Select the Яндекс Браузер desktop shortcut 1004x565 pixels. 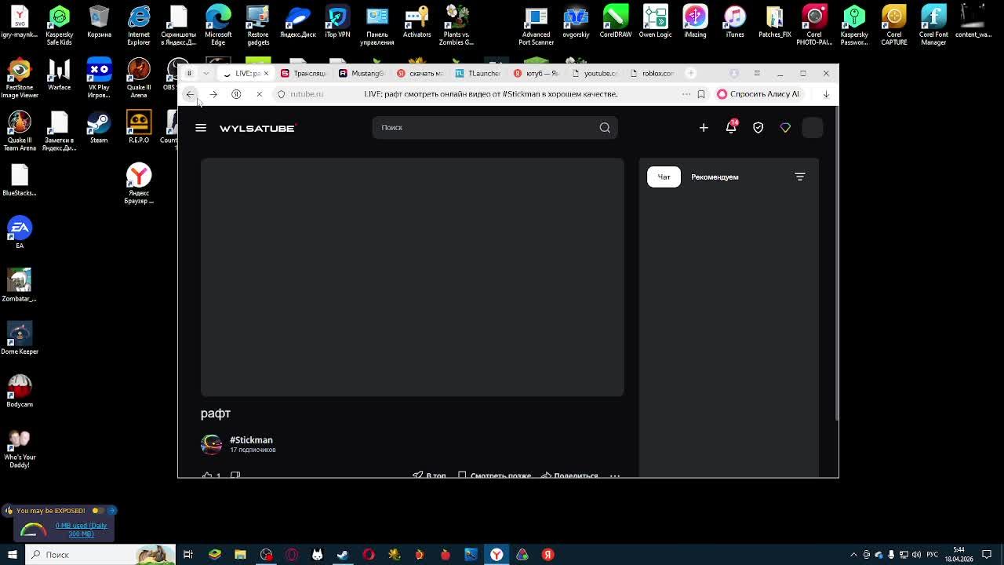(x=139, y=184)
